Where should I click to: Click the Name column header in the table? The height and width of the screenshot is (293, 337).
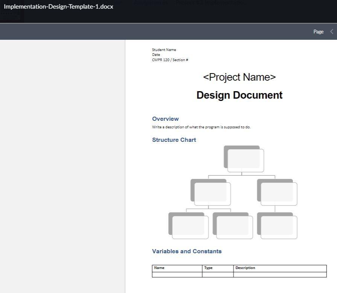pyautogui.click(x=159, y=267)
